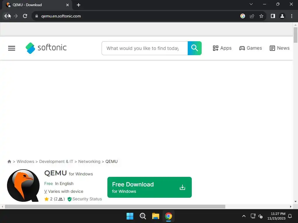Click the QEMU bird logo thumbnail
Screen dimensions: 298x223
tap(23, 186)
